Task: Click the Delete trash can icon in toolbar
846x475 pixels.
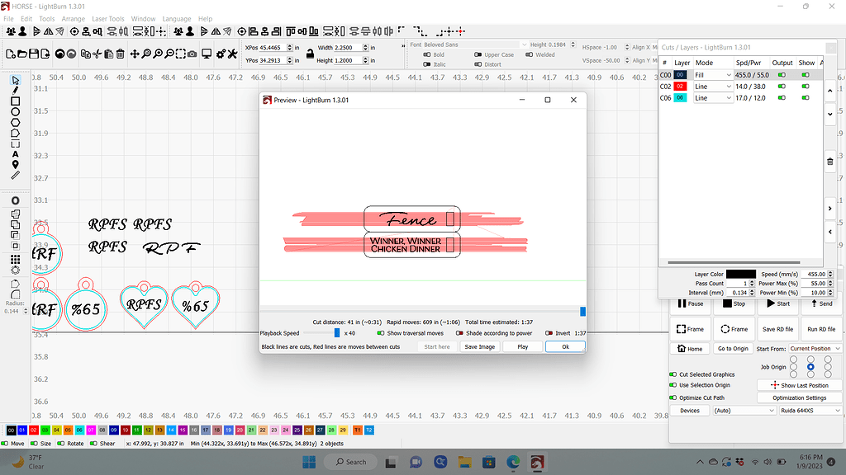Action: click(x=121, y=54)
